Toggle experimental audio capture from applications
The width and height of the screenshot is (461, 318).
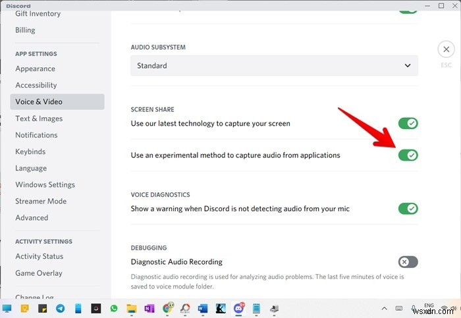click(408, 155)
